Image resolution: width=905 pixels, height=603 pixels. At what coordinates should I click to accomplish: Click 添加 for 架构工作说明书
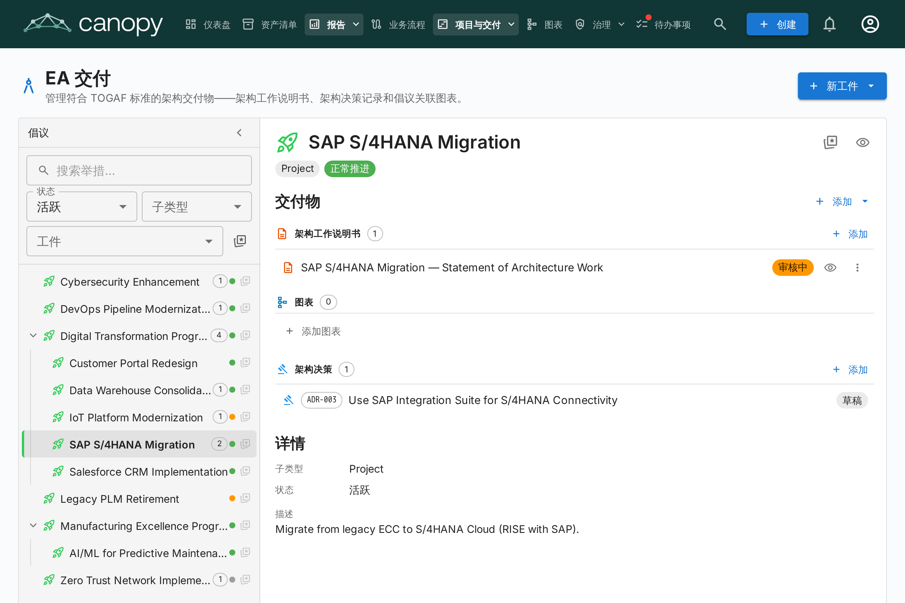click(850, 234)
